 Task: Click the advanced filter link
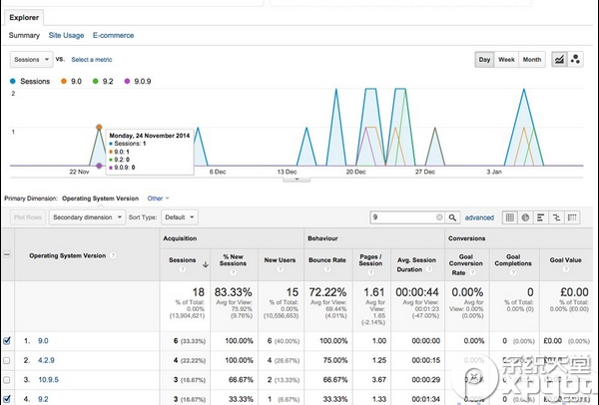479,216
